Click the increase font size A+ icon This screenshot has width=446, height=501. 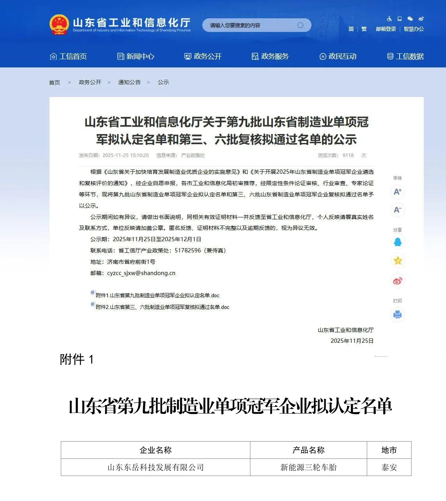click(397, 192)
